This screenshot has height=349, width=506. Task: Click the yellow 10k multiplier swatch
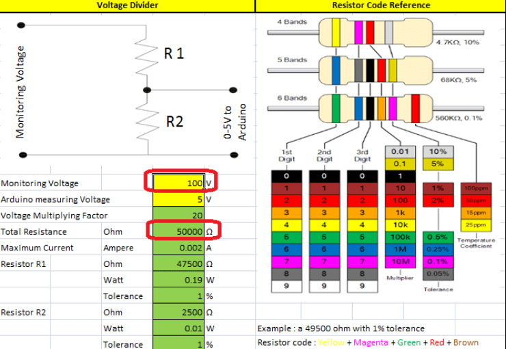click(400, 224)
